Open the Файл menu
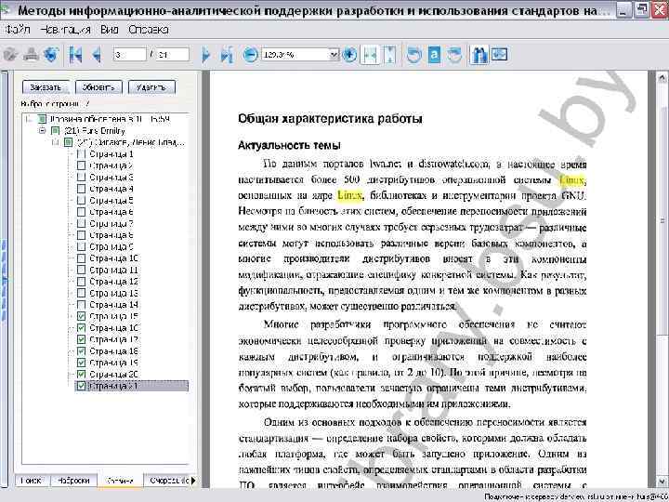669x502 pixels. [x=18, y=30]
